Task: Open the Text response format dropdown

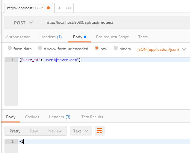Action: tap(81, 131)
